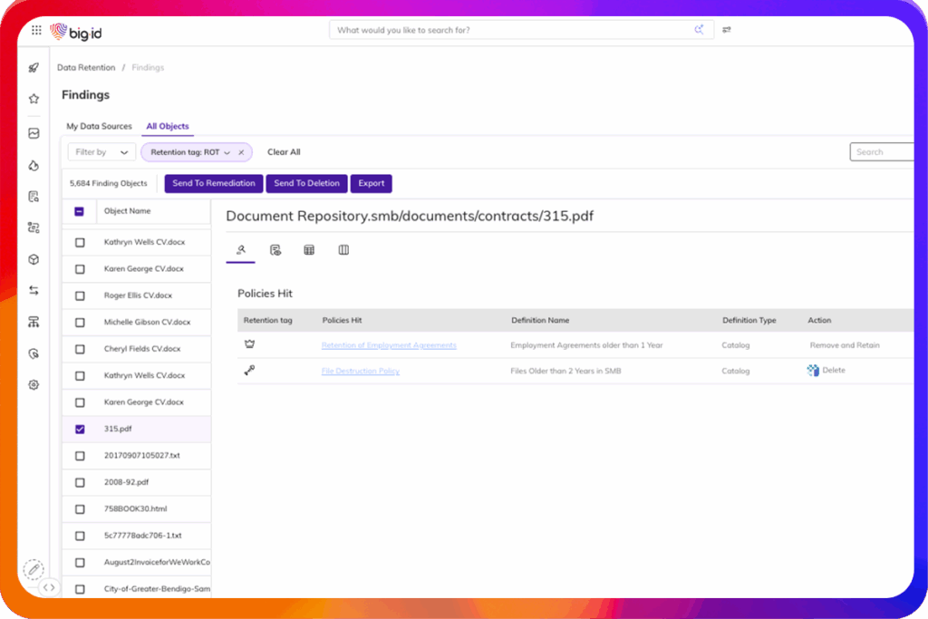928x619 pixels.
Task: Click the top global search field
Action: click(512, 30)
